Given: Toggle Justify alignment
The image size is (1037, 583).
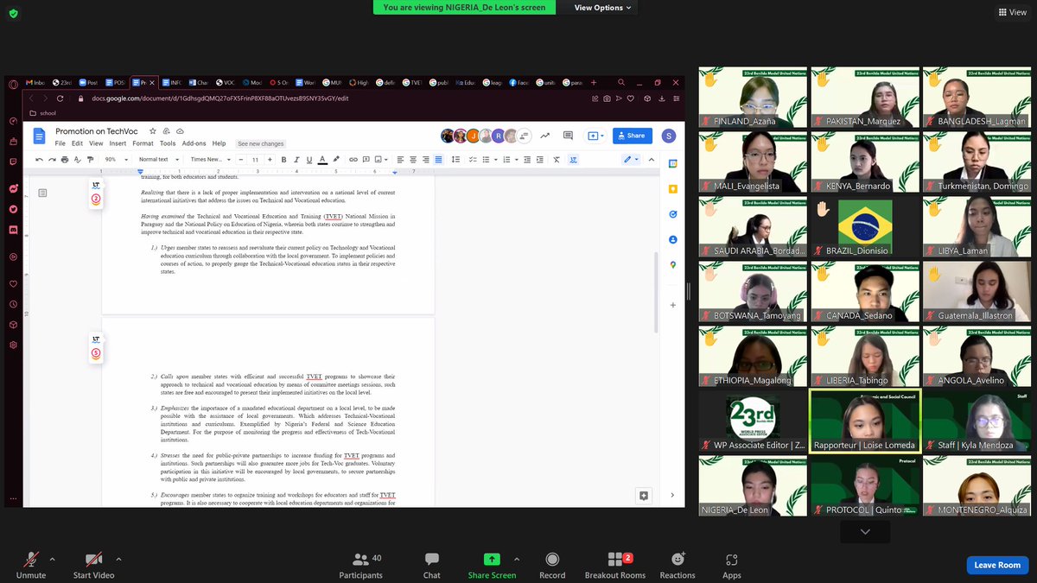Looking at the screenshot, I should click(438, 159).
